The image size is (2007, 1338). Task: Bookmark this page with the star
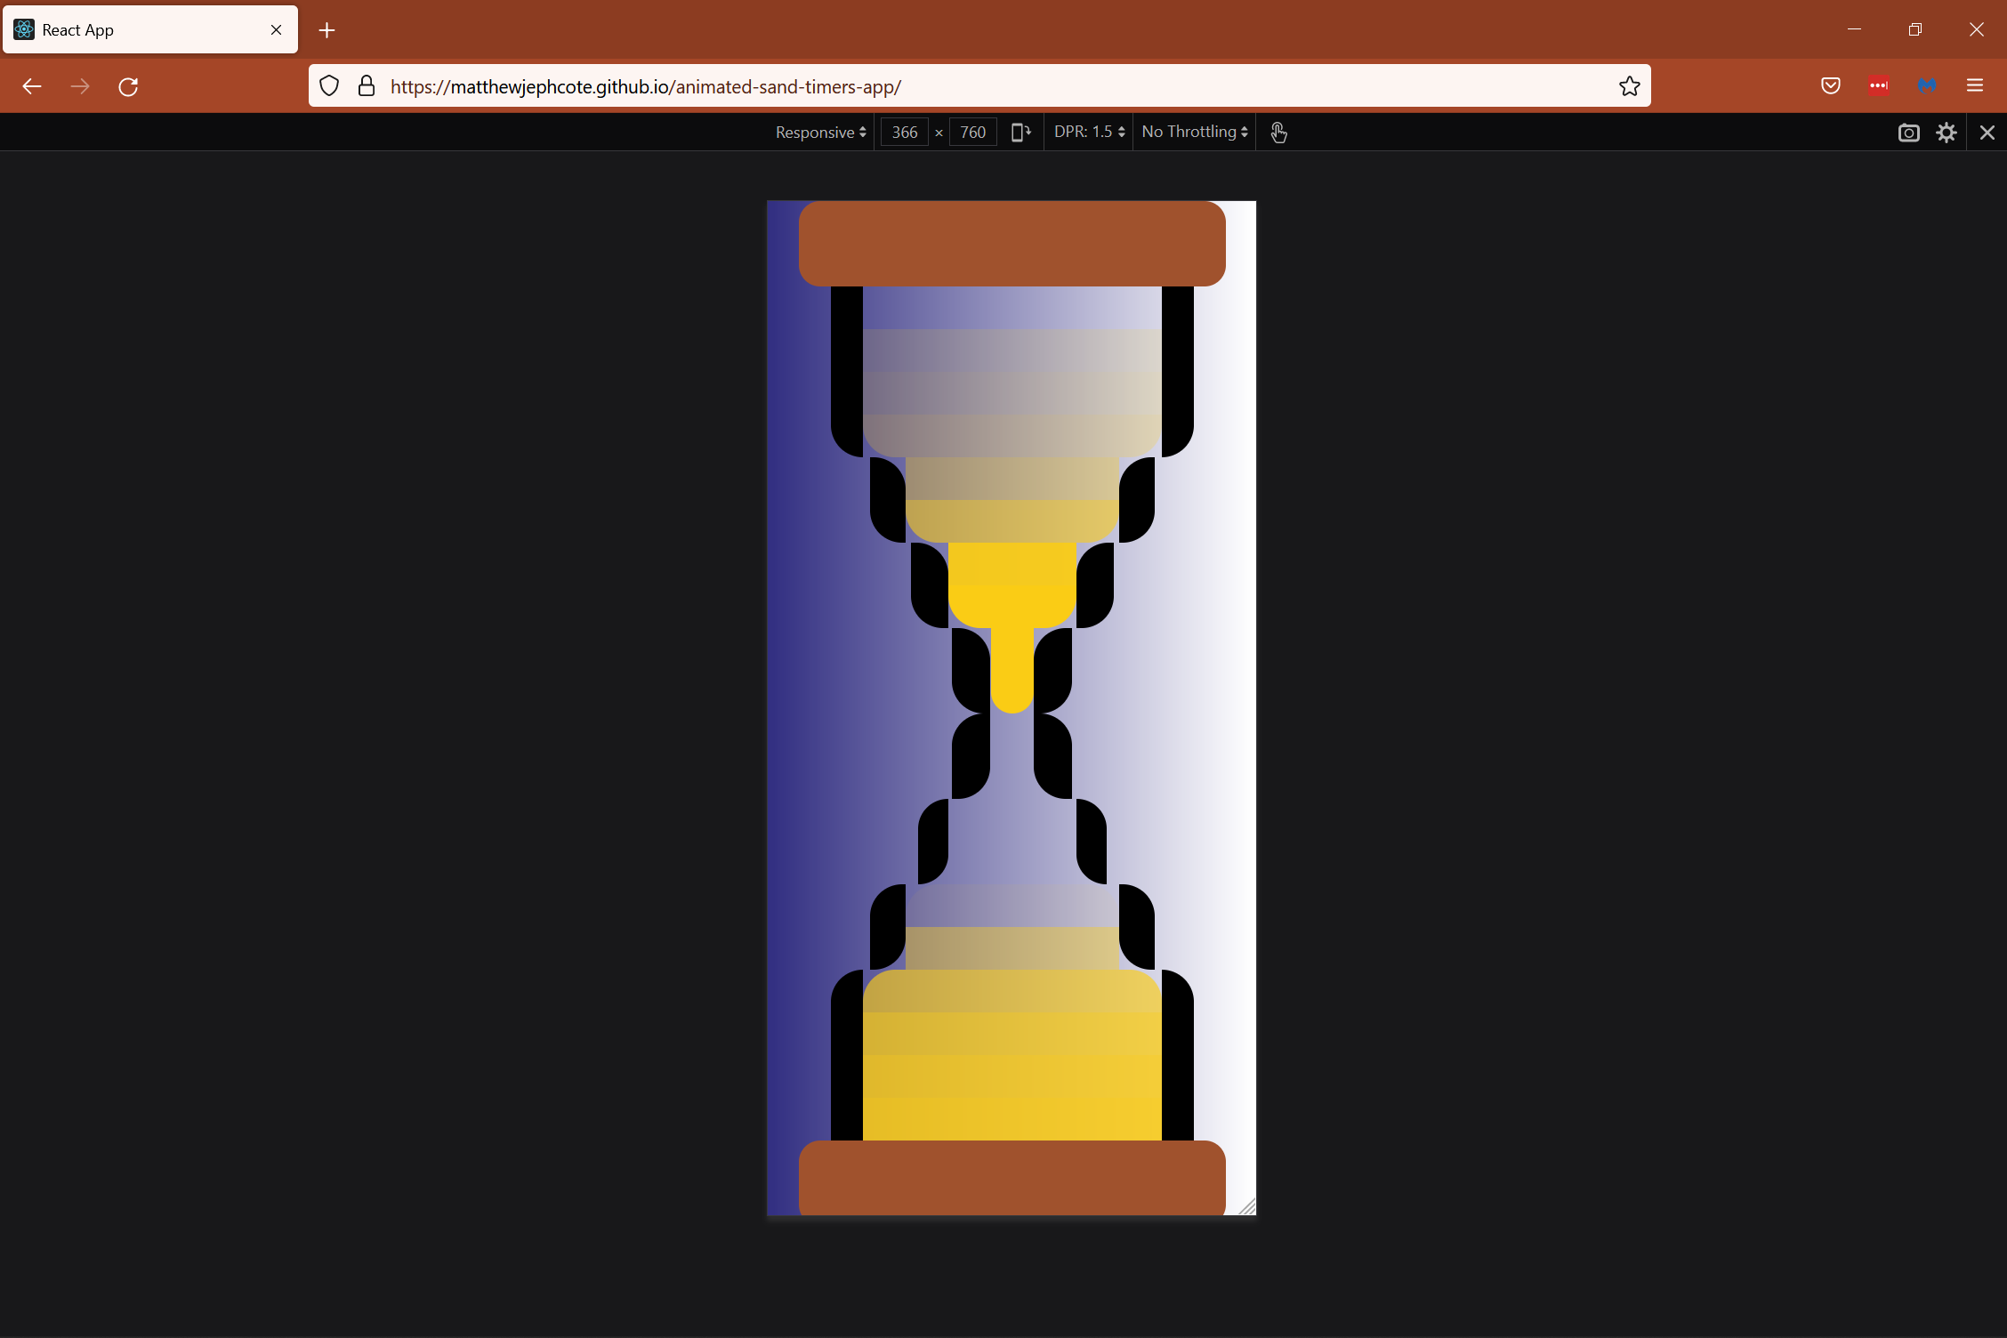click(x=1629, y=85)
